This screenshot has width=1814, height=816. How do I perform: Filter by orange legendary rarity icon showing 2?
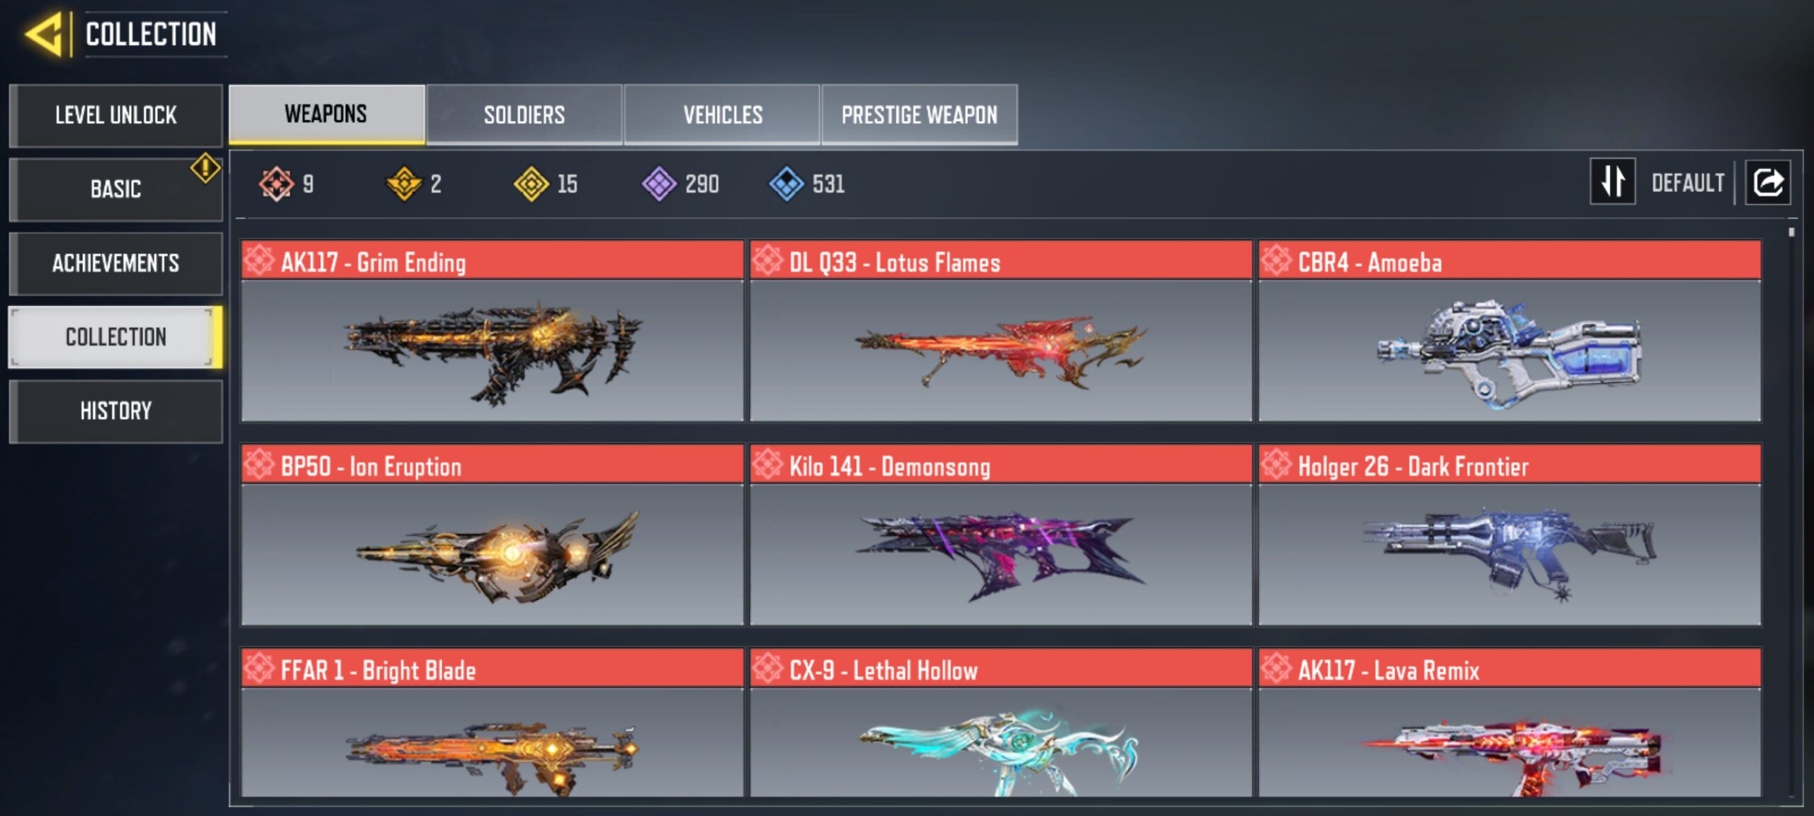[x=404, y=183]
